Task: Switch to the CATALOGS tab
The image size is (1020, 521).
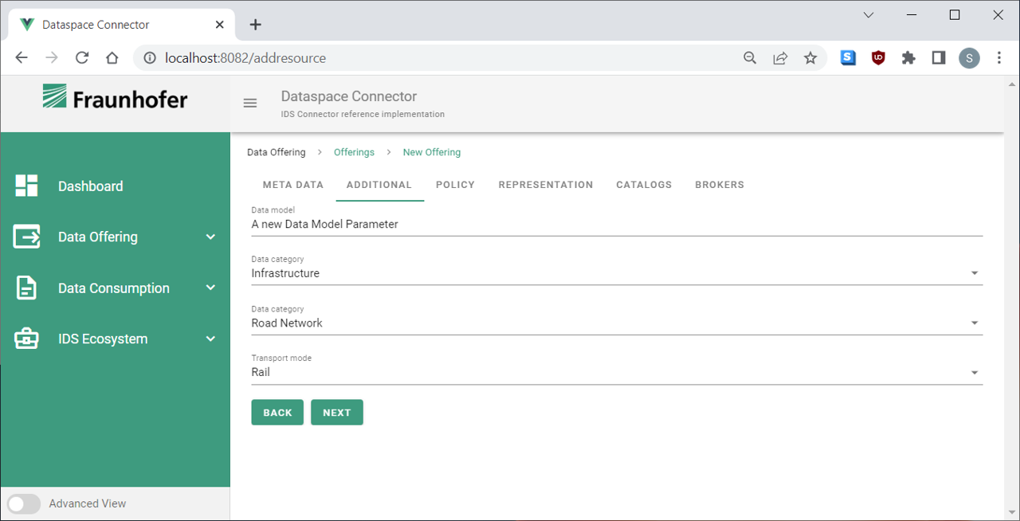Action: click(644, 185)
